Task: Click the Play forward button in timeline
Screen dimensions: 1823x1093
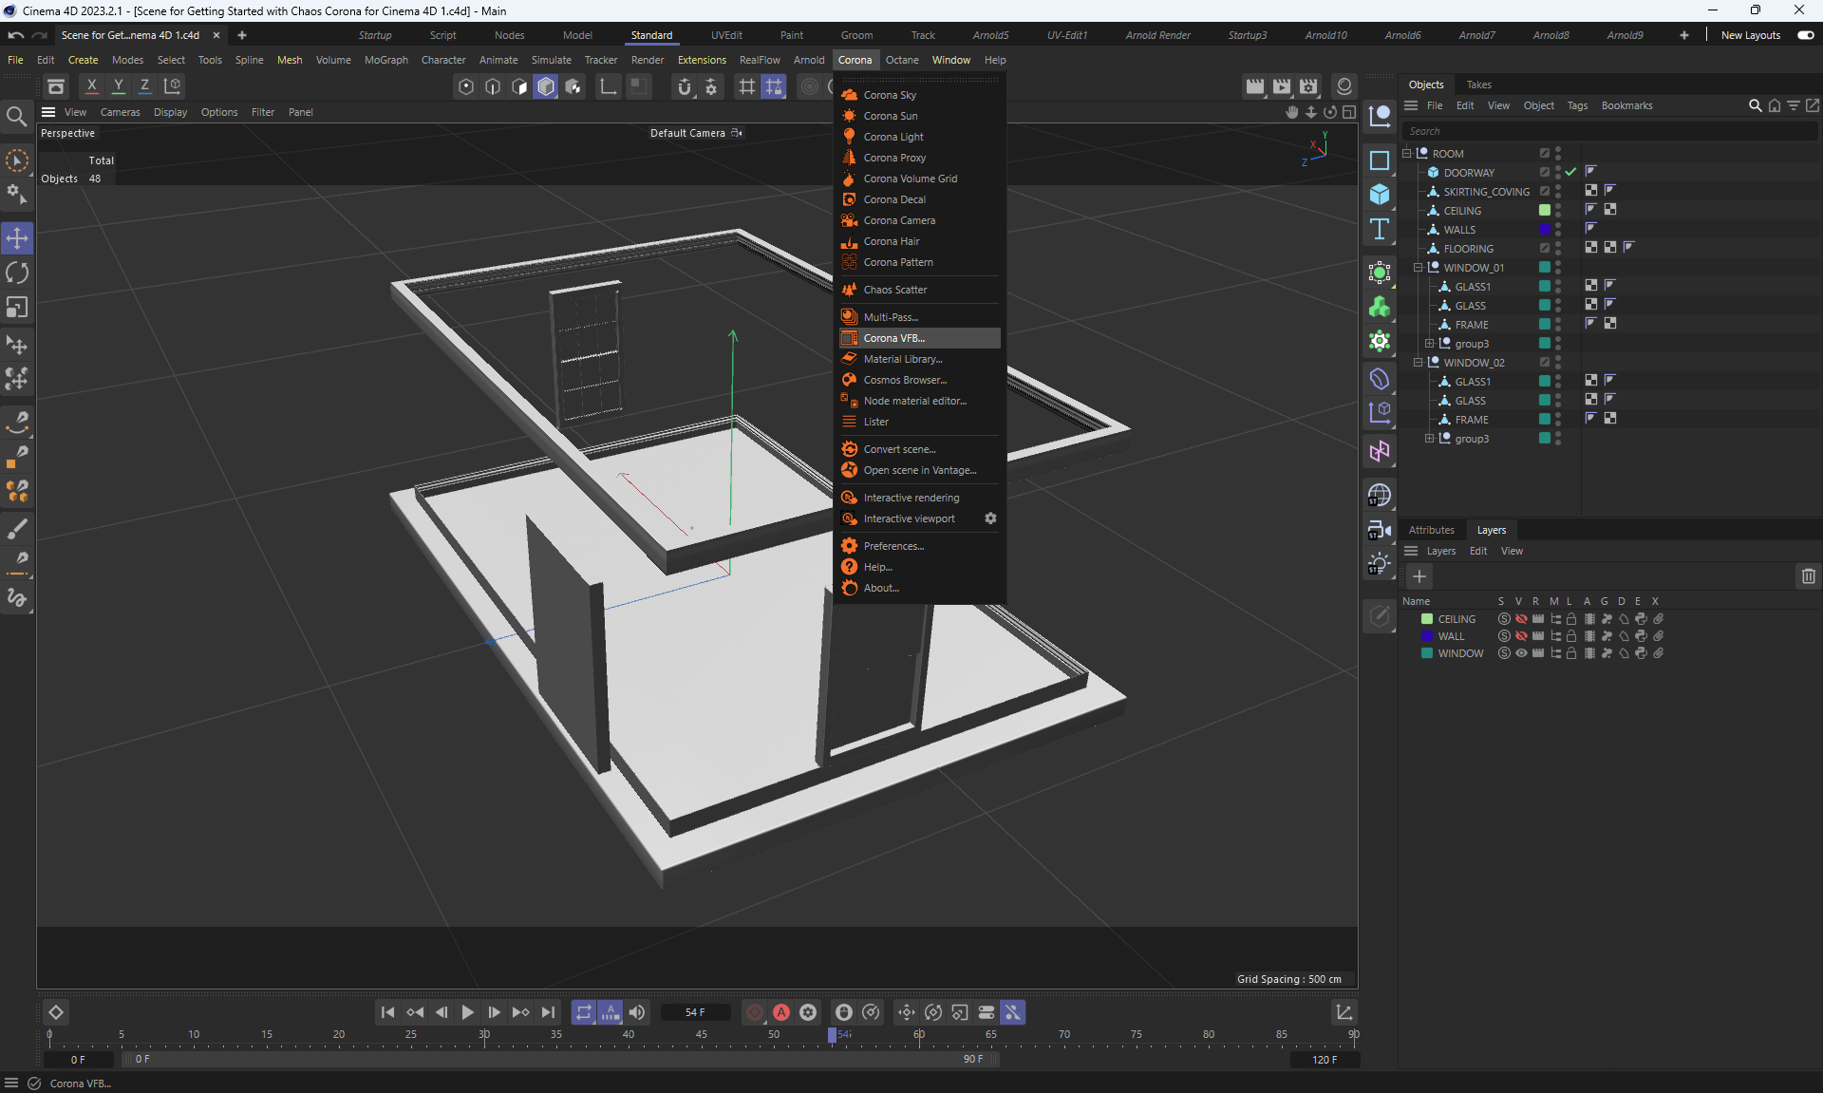Action: click(467, 1012)
